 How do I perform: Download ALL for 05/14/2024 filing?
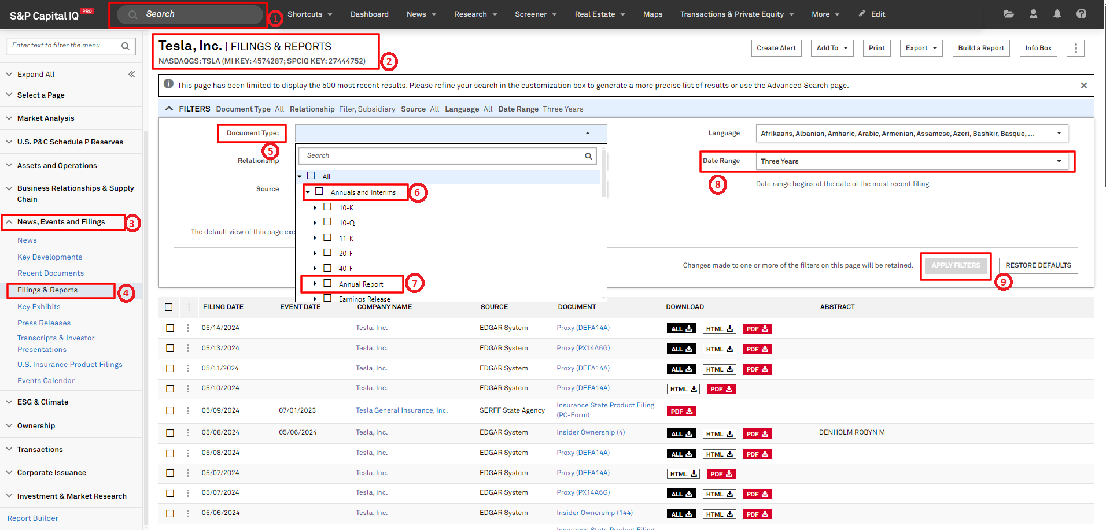[x=682, y=329]
